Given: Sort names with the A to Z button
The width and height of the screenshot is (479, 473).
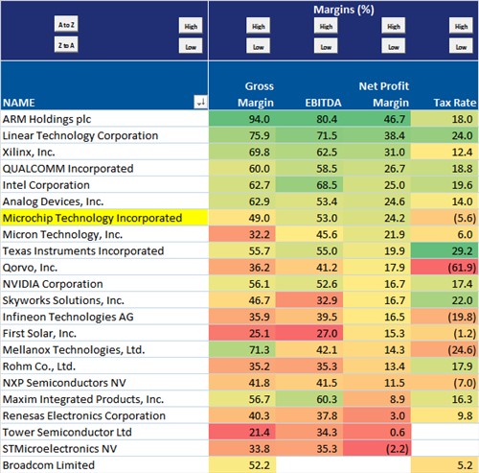Looking at the screenshot, I should 66,24.
